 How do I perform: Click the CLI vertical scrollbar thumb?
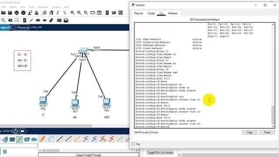click(x=273, y=115)
